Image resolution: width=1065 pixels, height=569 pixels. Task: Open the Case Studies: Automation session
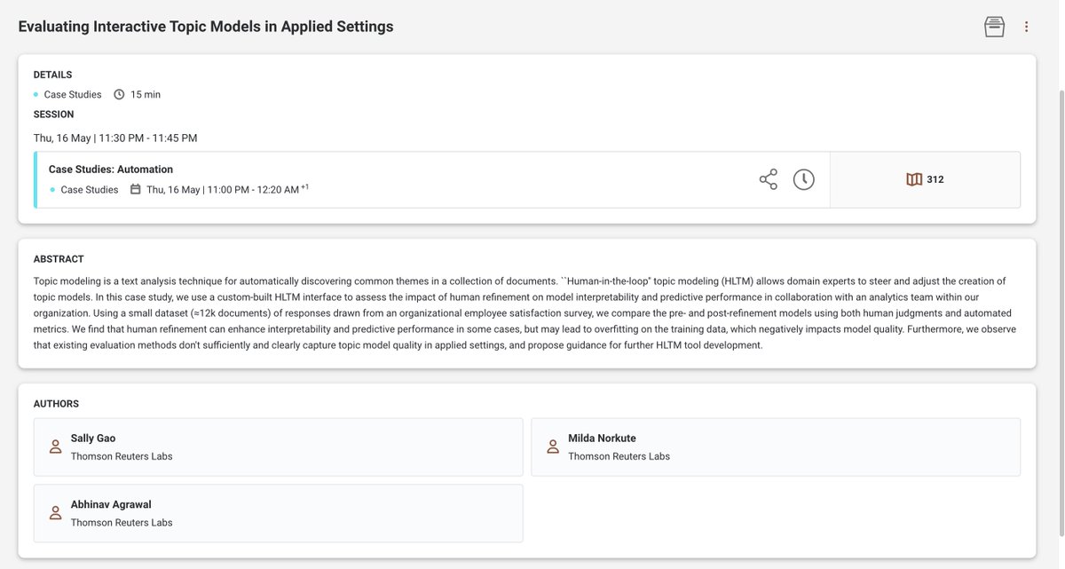click(111, 169)
